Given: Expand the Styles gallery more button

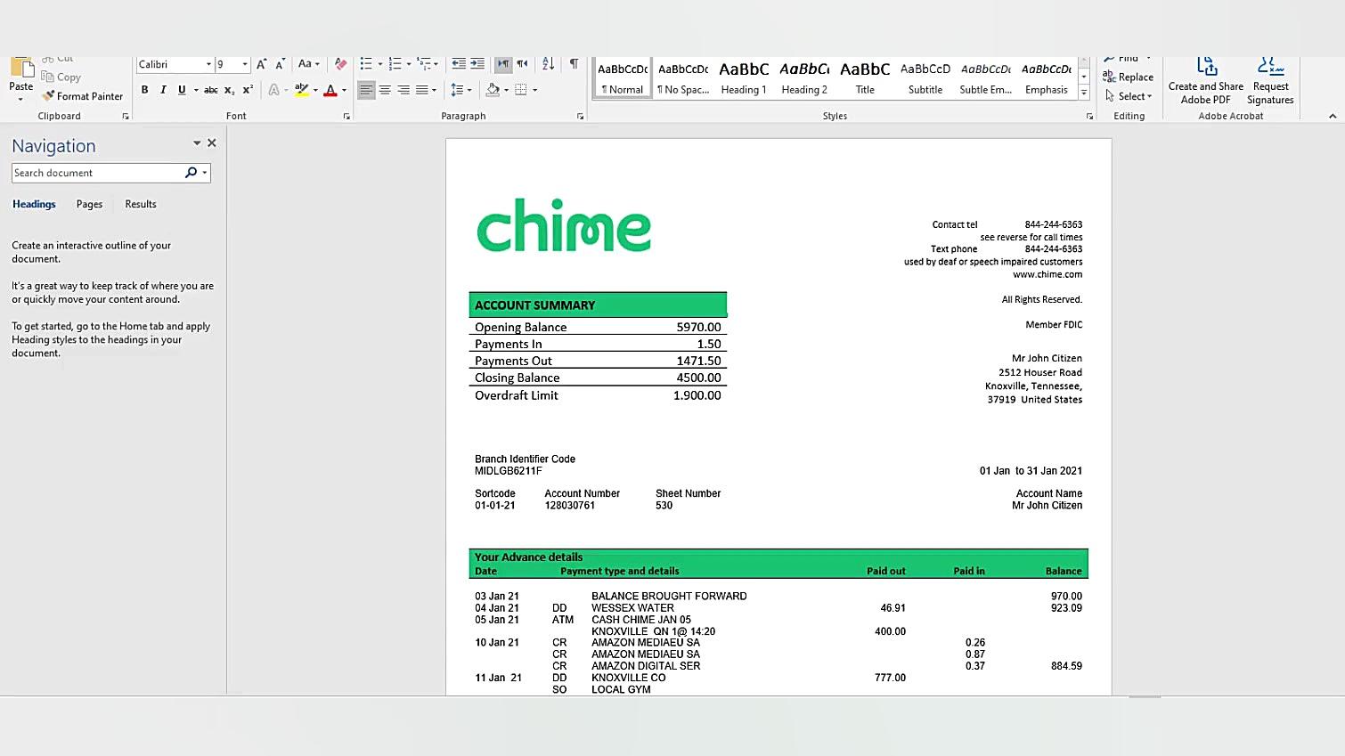Looking at the screenshot, I should point(1084,93).
